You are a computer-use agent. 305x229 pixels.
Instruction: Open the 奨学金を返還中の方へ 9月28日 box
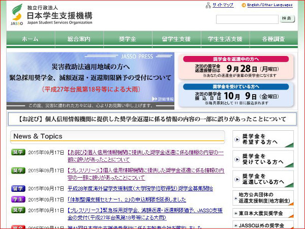(236, 67)
